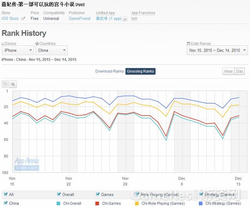Open the iPhone device dropdown
The height and width of the screenshot is (208, 250).
click(18, 50)
